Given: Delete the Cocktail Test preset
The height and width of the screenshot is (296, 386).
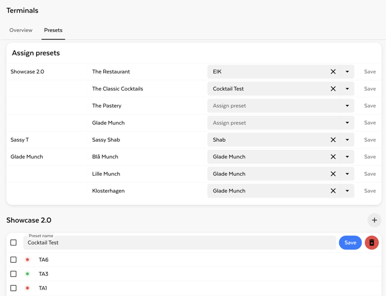Looking at the screenshot, I should pyautogui.click(x=371, y=243).
